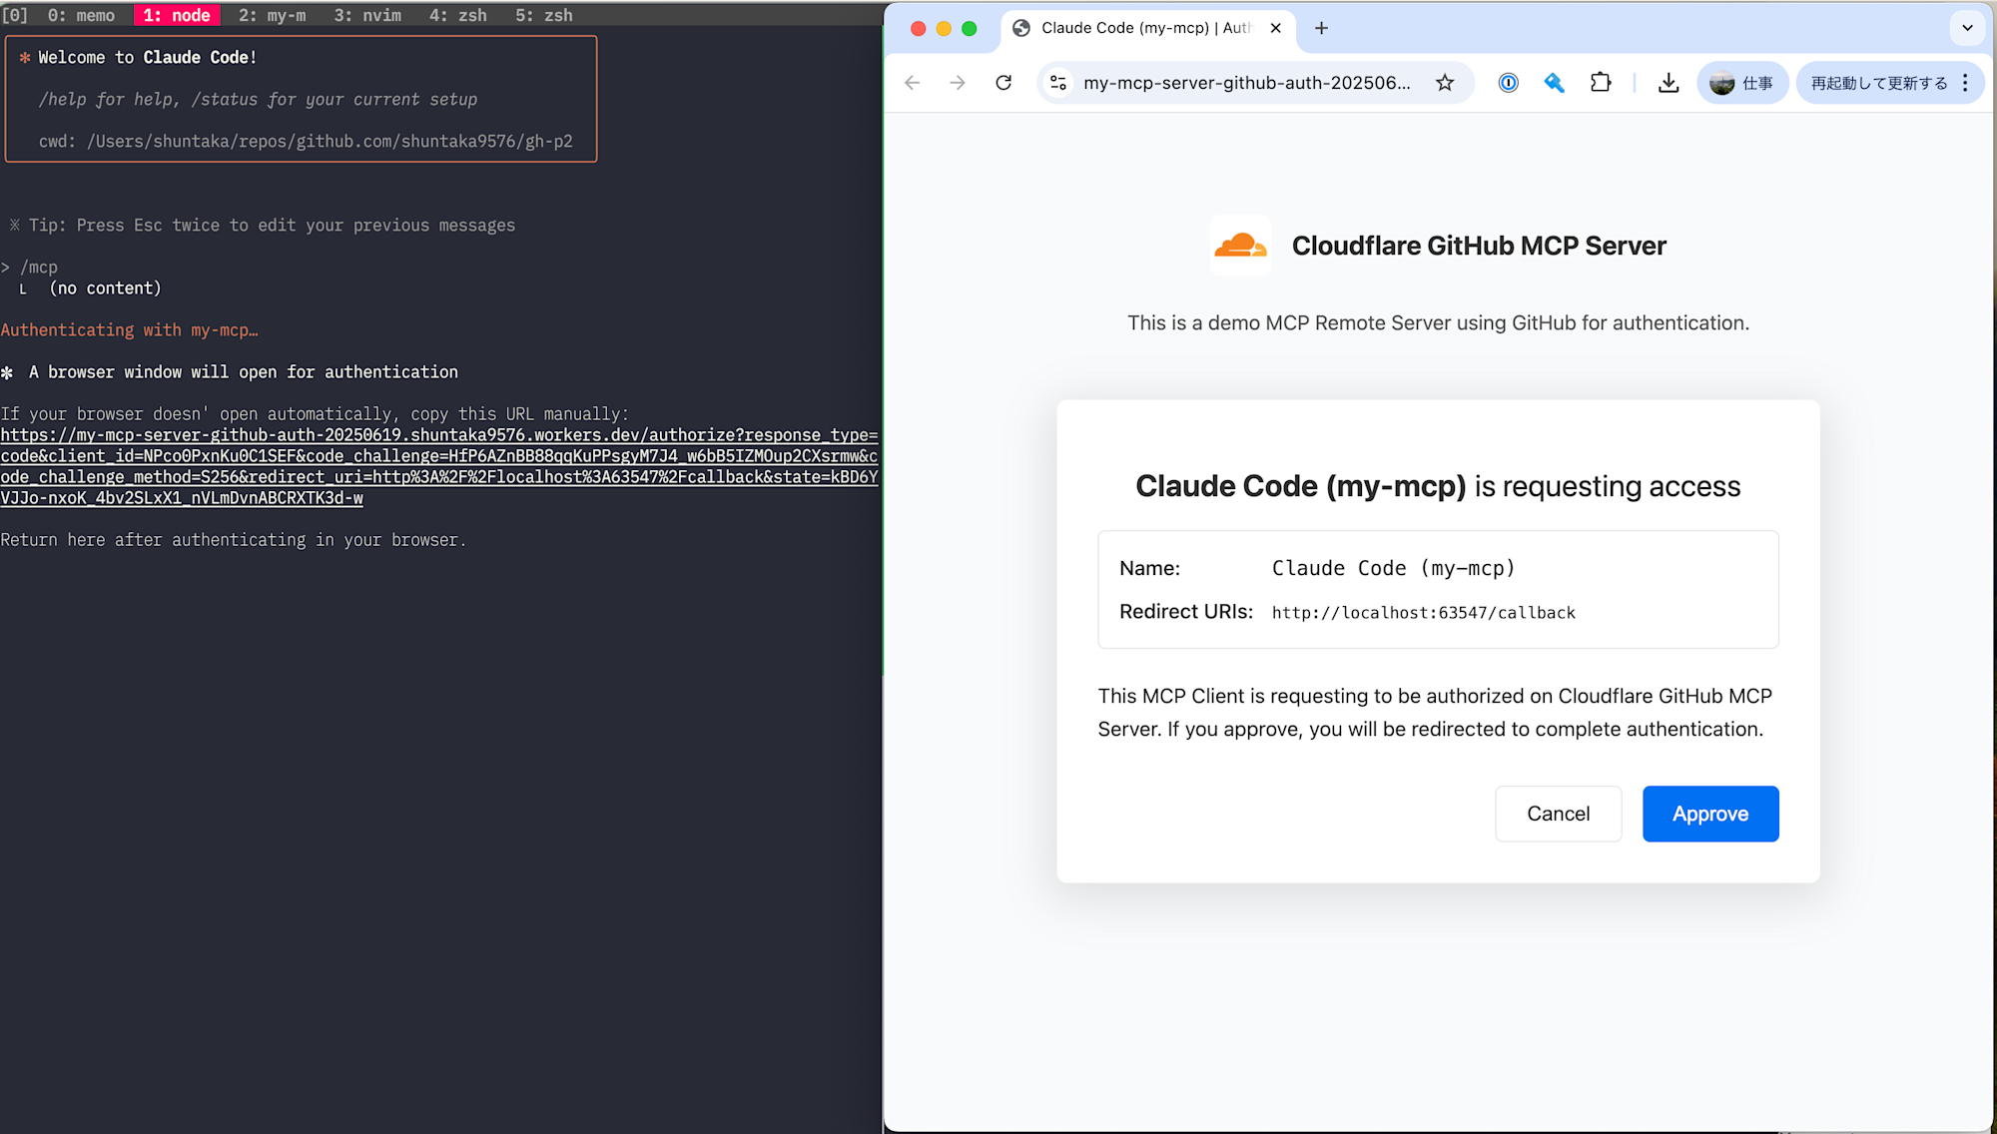
Task: Open the Extensions puzzle icon
Action: (x=1601, y=83)
